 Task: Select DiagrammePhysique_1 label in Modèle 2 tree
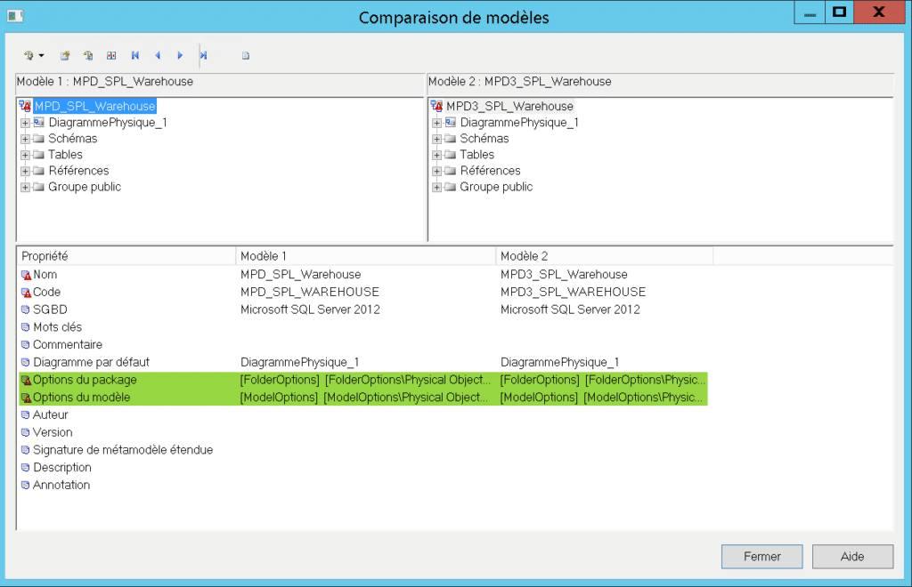pos(519,123)
